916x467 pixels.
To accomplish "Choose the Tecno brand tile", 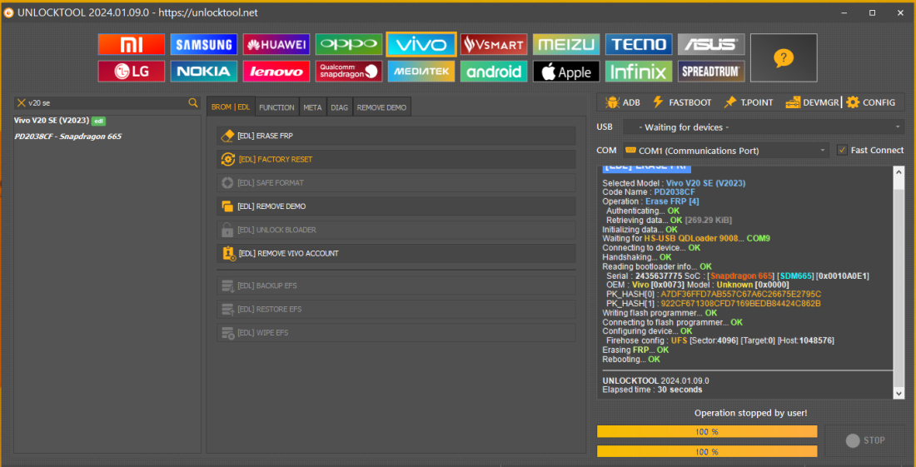I will coord(639,44).
